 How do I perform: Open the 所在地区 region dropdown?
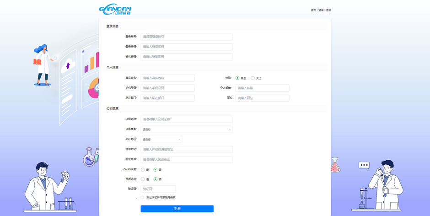pos(161,139)
